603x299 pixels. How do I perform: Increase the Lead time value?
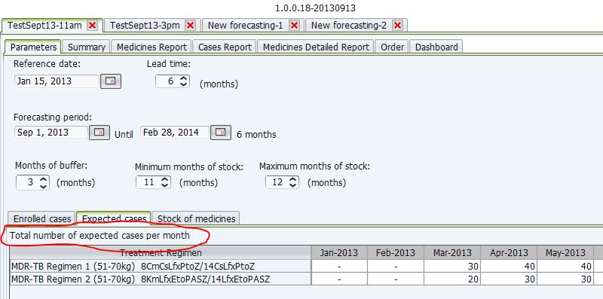click(x=183, y=78)
